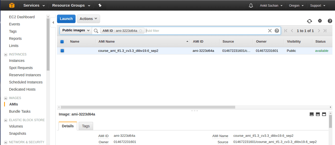The image size is (335, 145).
Task: Go to last page of results
Action: tap(325, 31)
